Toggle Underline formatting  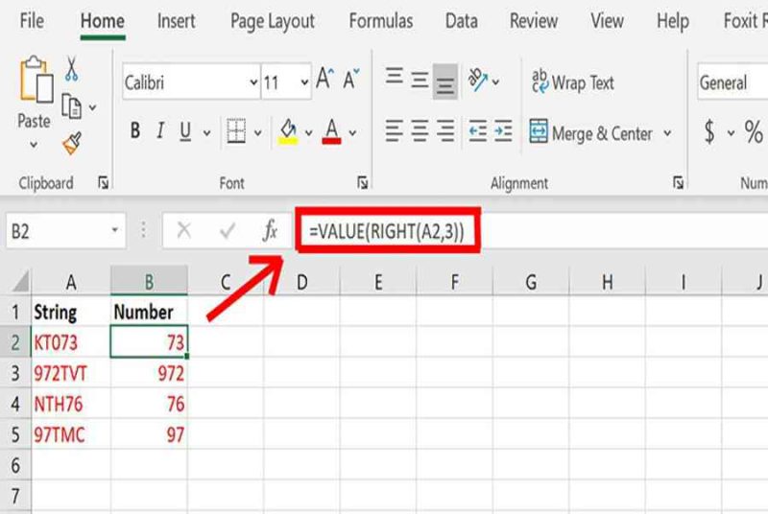click(x=185, y=131)
